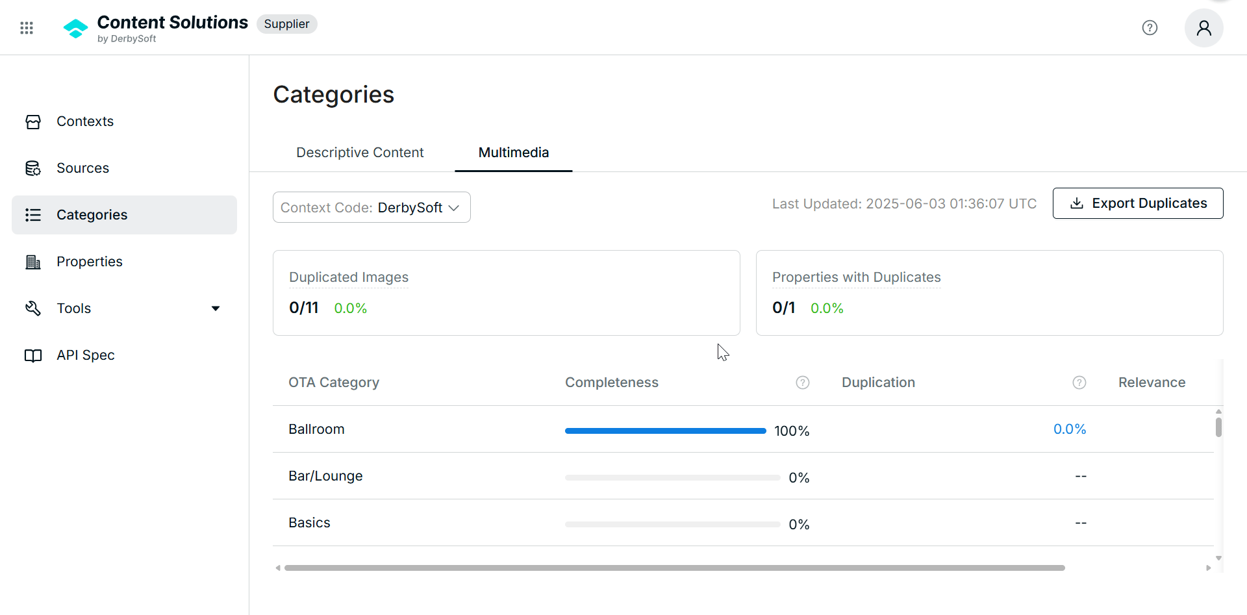
Task: Click the Last Updated timestamp text
Action: click(904, 204)
